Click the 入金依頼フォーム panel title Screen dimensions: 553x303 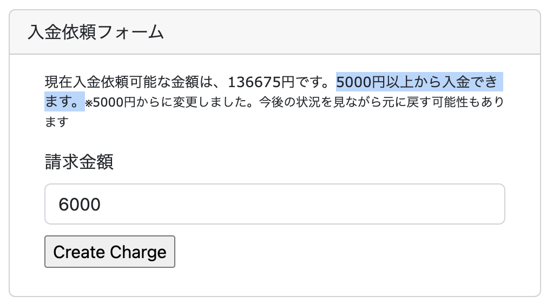(95, 32)
